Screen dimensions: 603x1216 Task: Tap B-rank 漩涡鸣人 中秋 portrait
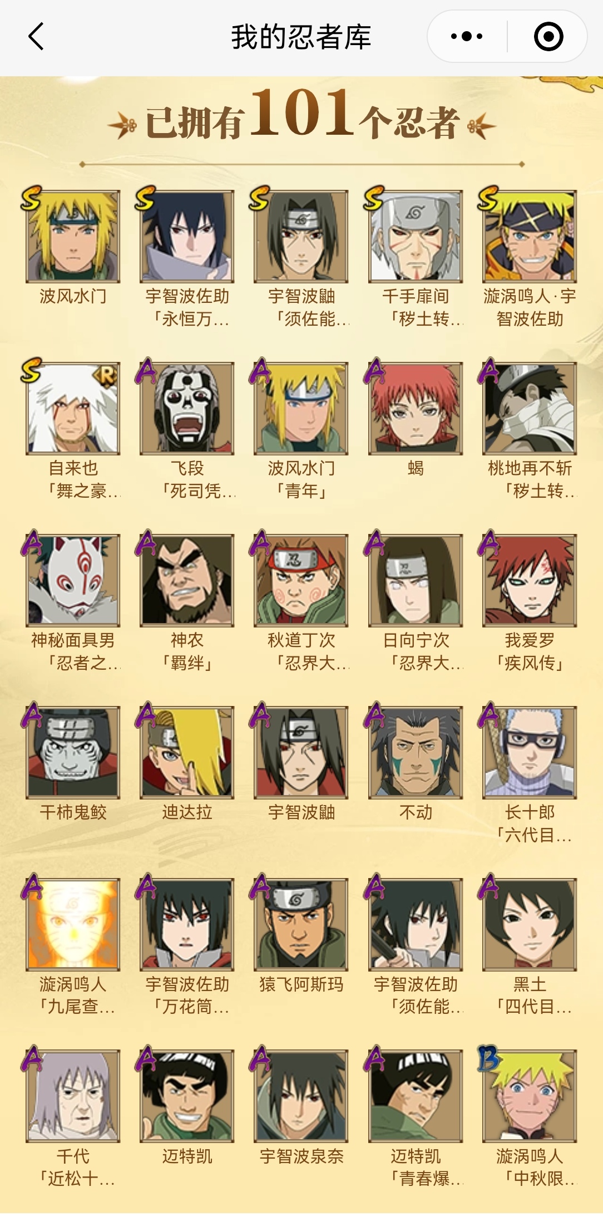(x=530, y=1096)
